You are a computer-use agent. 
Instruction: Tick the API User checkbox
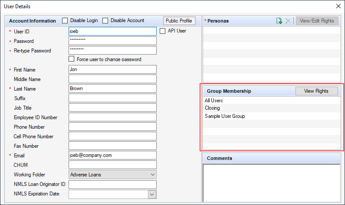pyautogui.click(x=162, y=31)
